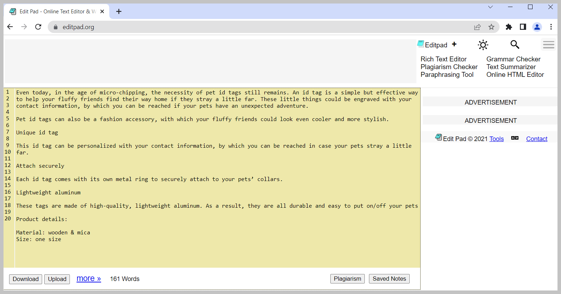This screenshot has height=294, width=561.
Task: Click the language switch icon in footer
Action: (515, 138)
